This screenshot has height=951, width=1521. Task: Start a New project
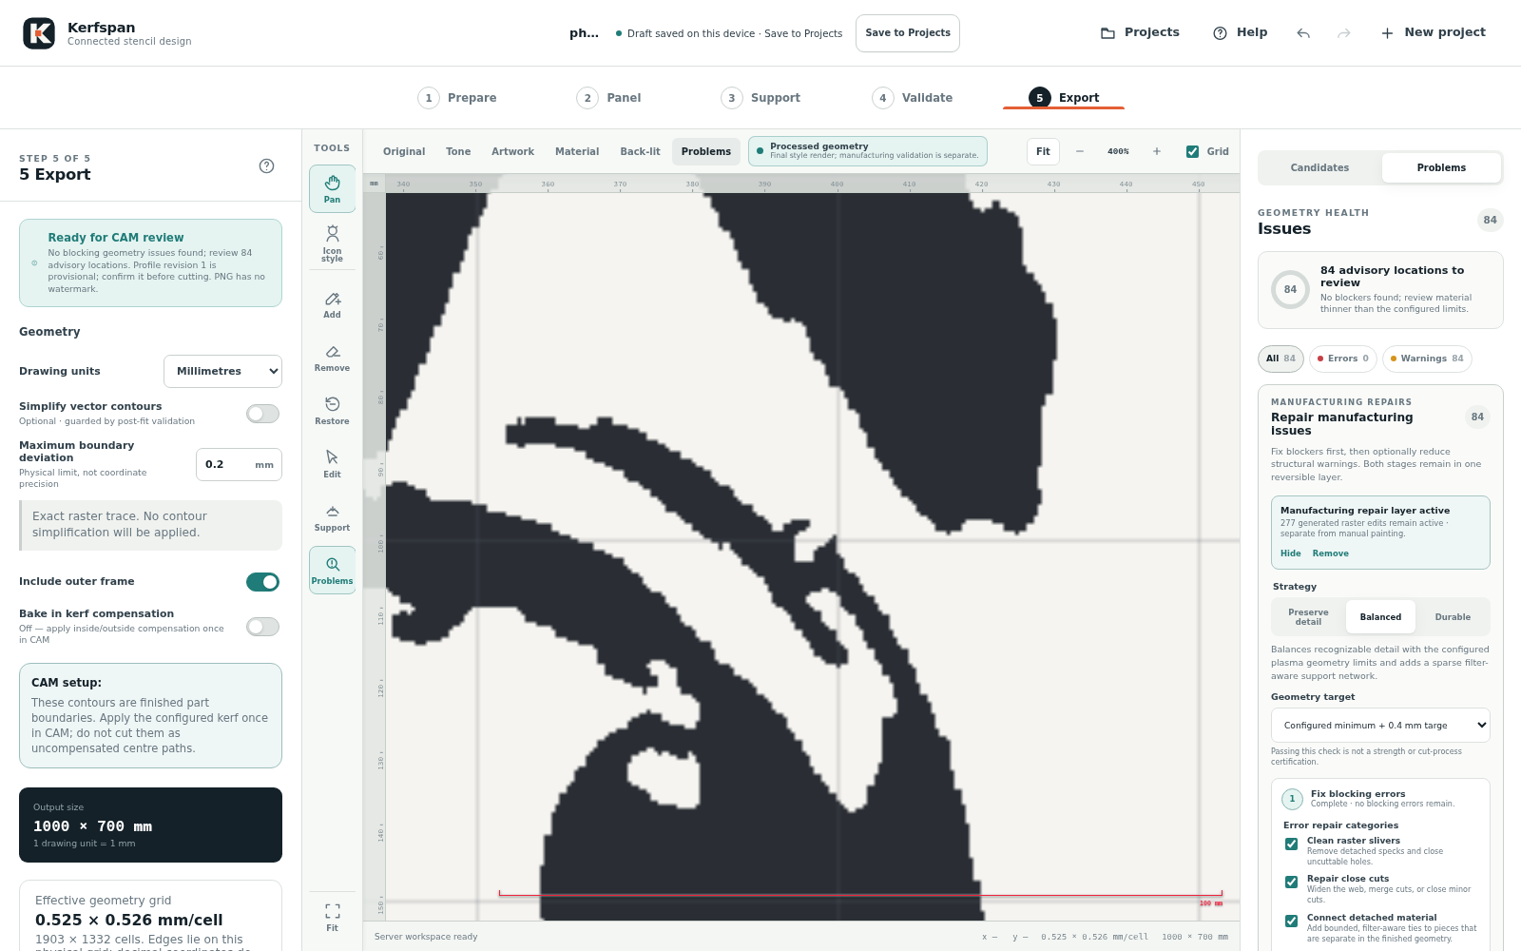pos(1433,32)
